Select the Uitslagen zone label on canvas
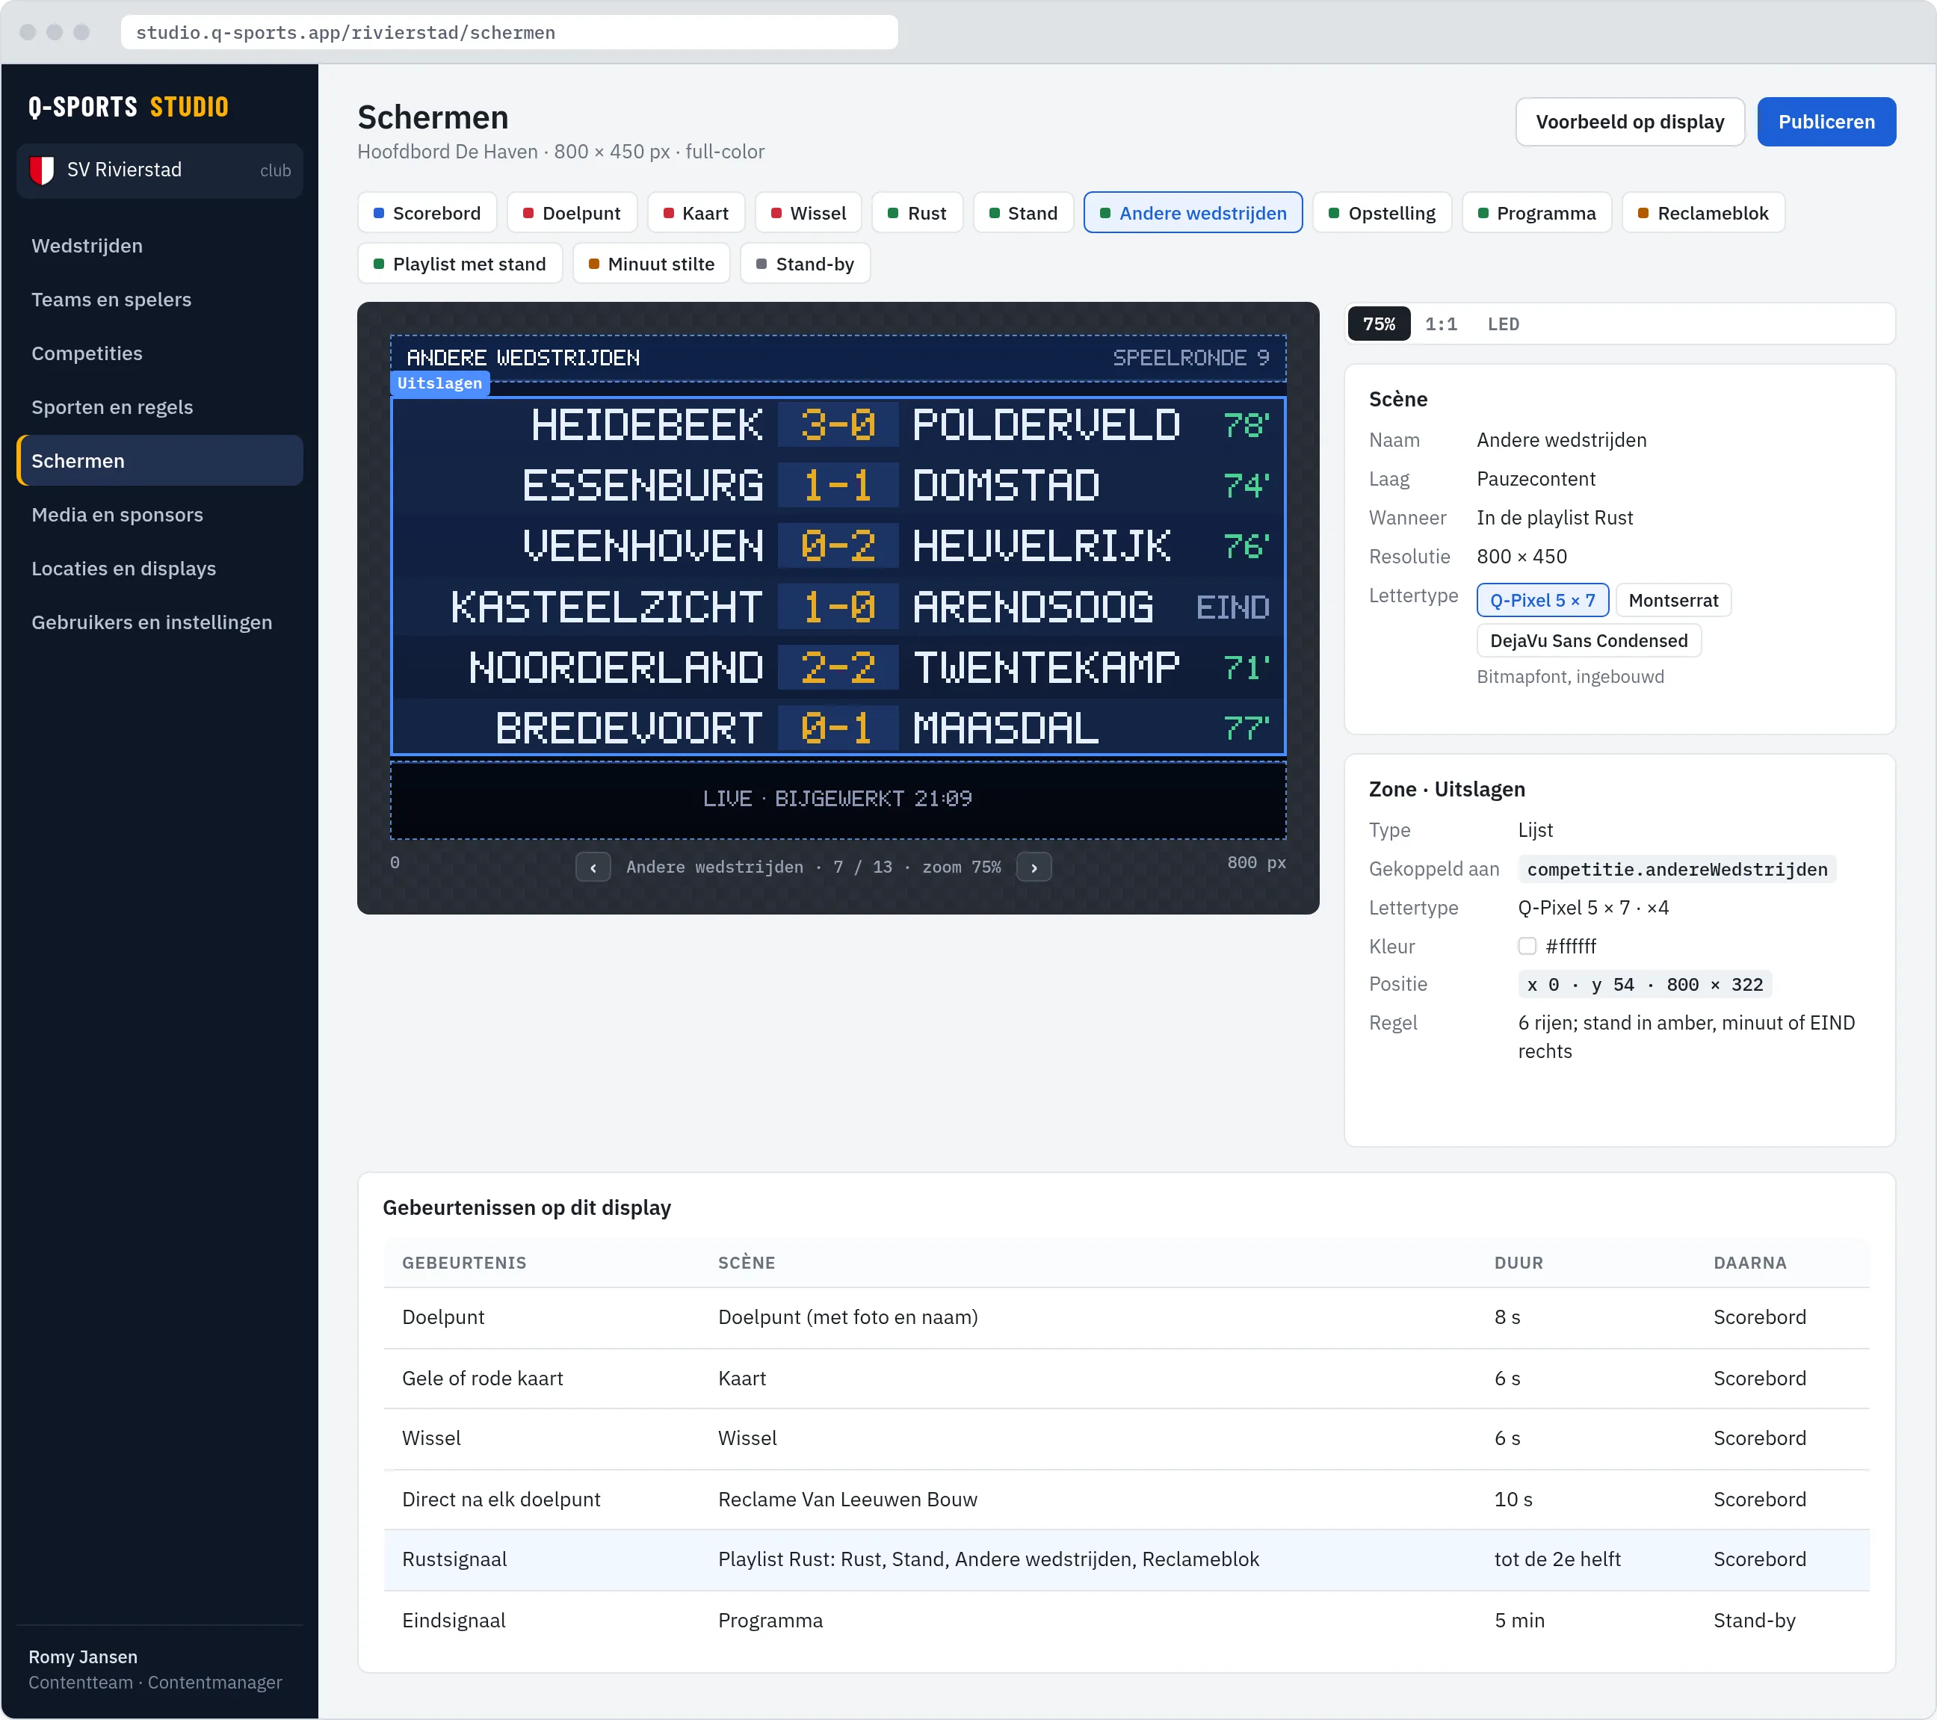Image resolution: width=1937 pixels, height=1720 pixels. tap(439, 383)
